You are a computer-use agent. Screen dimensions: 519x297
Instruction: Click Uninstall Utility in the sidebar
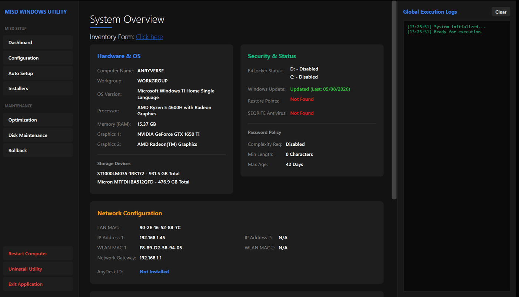click(x=38, y=269)
